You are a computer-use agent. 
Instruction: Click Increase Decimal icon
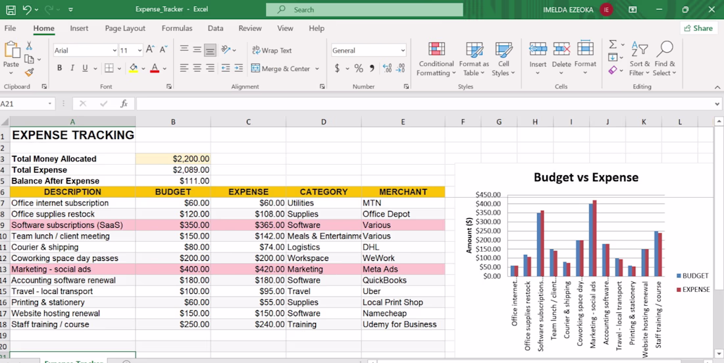pos(387,69)
